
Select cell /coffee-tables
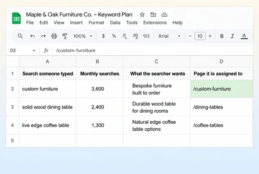[221, 125]
